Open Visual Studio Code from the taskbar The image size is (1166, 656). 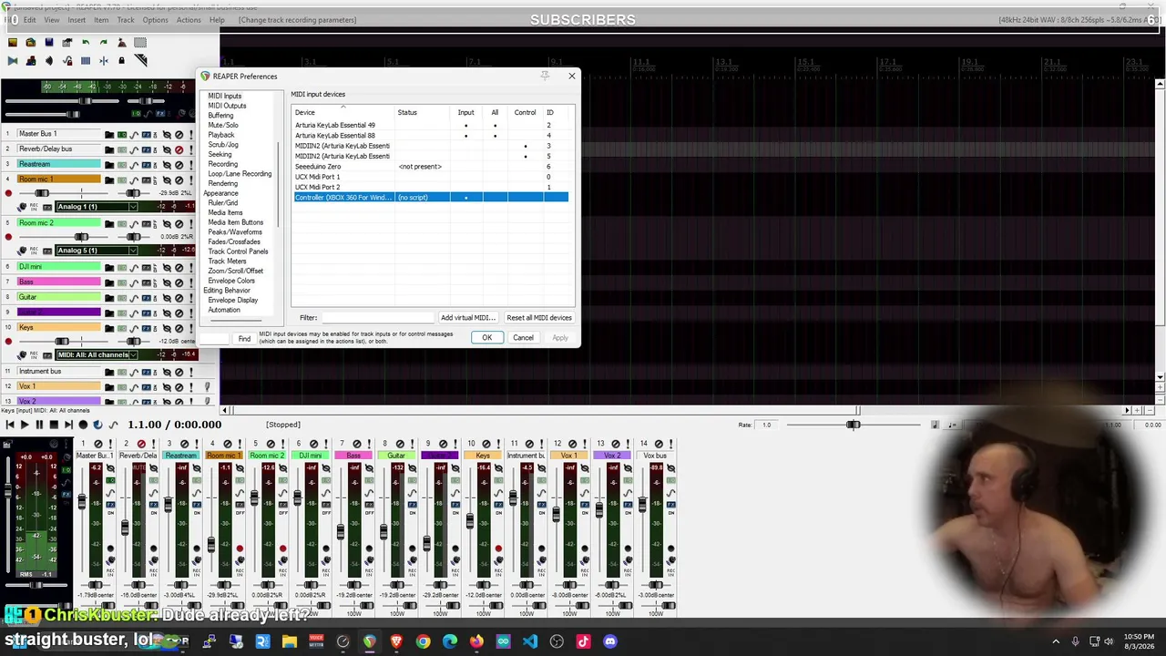tap(530, 641)
